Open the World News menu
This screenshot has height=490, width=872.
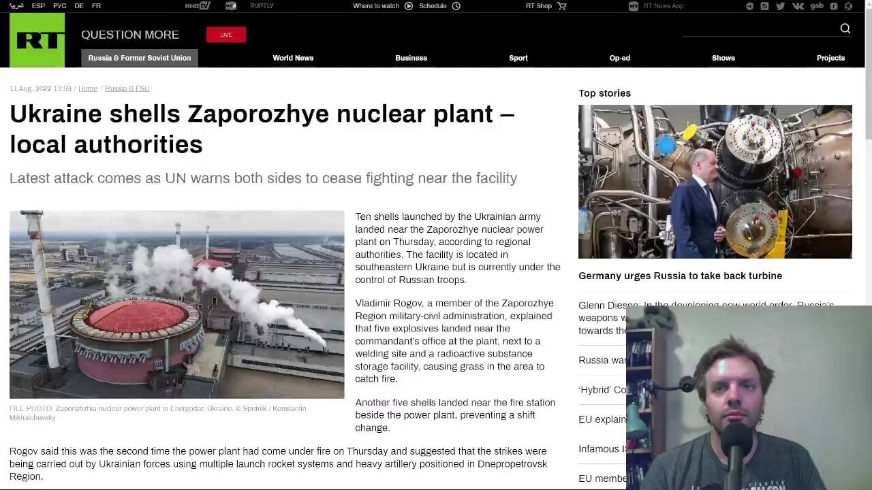[x=293, y=58]
